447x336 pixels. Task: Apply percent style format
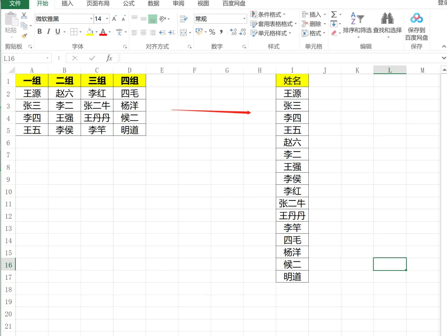tap(212, 32)
